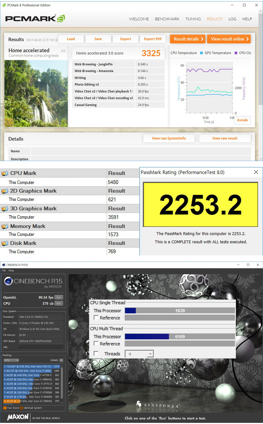The height and width of the screenshot is (424, 263).
Task: Open the File menu in Cinebench
Action: (x=4, y=271)
